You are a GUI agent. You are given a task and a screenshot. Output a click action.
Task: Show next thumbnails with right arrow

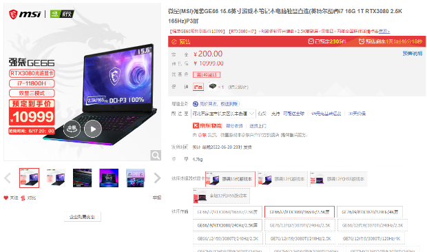pos(157,178)
